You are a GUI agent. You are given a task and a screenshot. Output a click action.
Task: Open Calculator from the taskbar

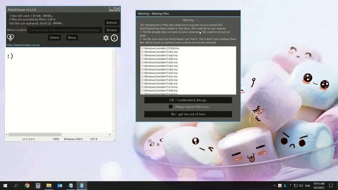38,185
